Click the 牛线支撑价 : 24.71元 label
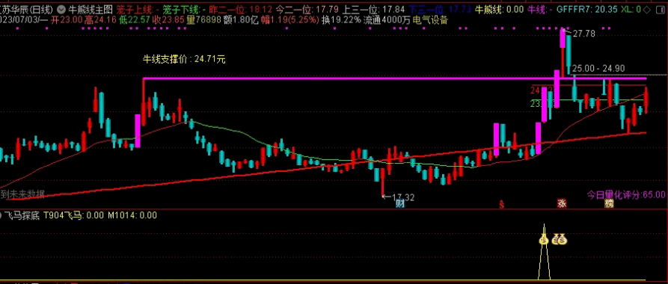The height and width of the screenshot is (284, 668). pos(184,60)
